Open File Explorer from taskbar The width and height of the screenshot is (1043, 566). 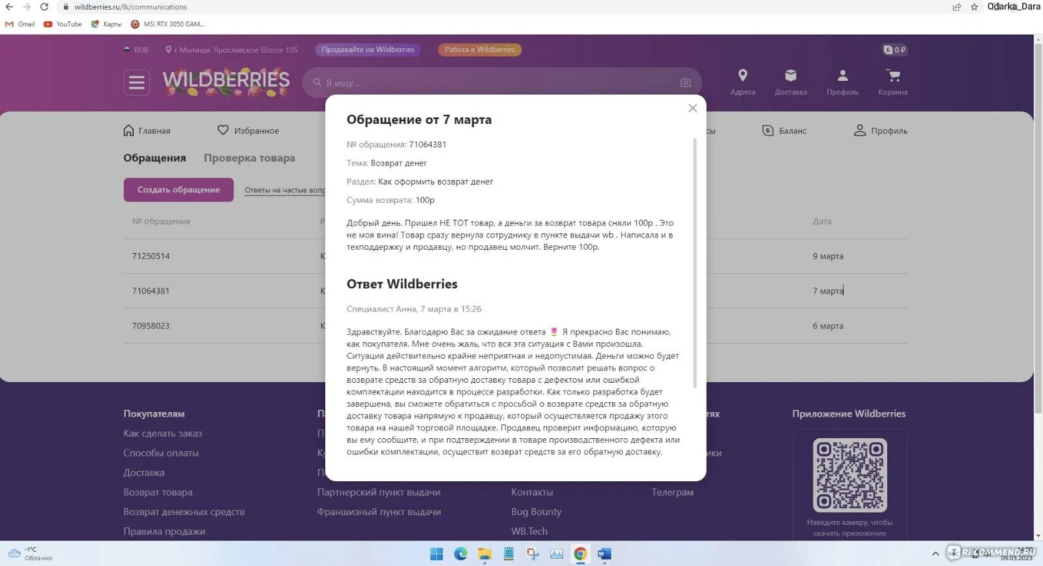point(484,554)
